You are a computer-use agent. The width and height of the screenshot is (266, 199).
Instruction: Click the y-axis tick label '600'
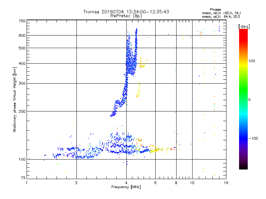[22, 35]
